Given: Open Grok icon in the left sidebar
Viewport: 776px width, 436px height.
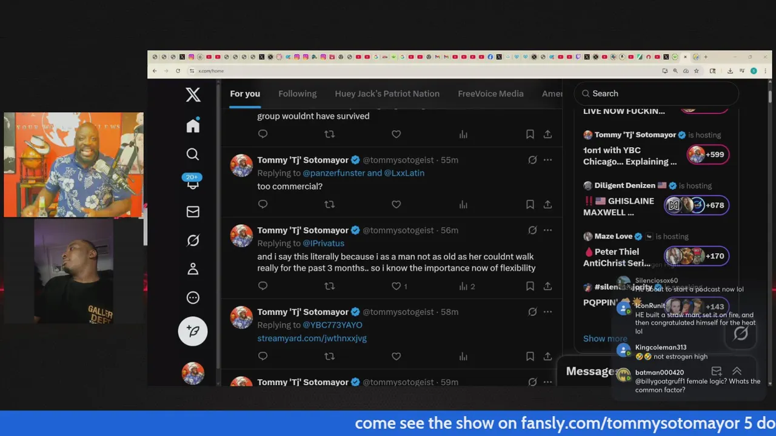Looking at the screenshot, I should [x=193, y=240].
